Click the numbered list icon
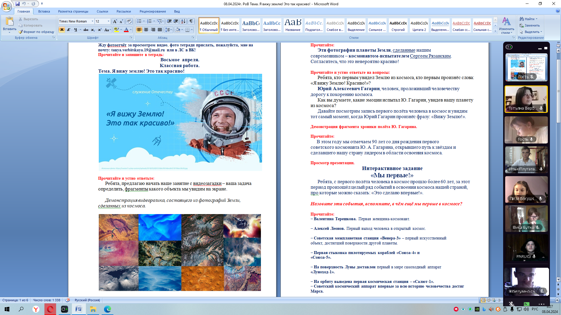Image resolution: width=561 pixels, height=315 pixels. pyautogui.click(x=149, y=21)
